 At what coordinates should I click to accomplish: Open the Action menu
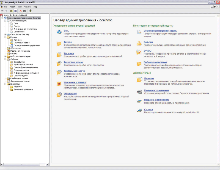click(x=12, y=7)
